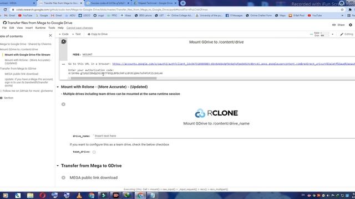Click the Editing mode button
Image resolution: width=355 pixels, height=199 pixels.
point(347,34)
